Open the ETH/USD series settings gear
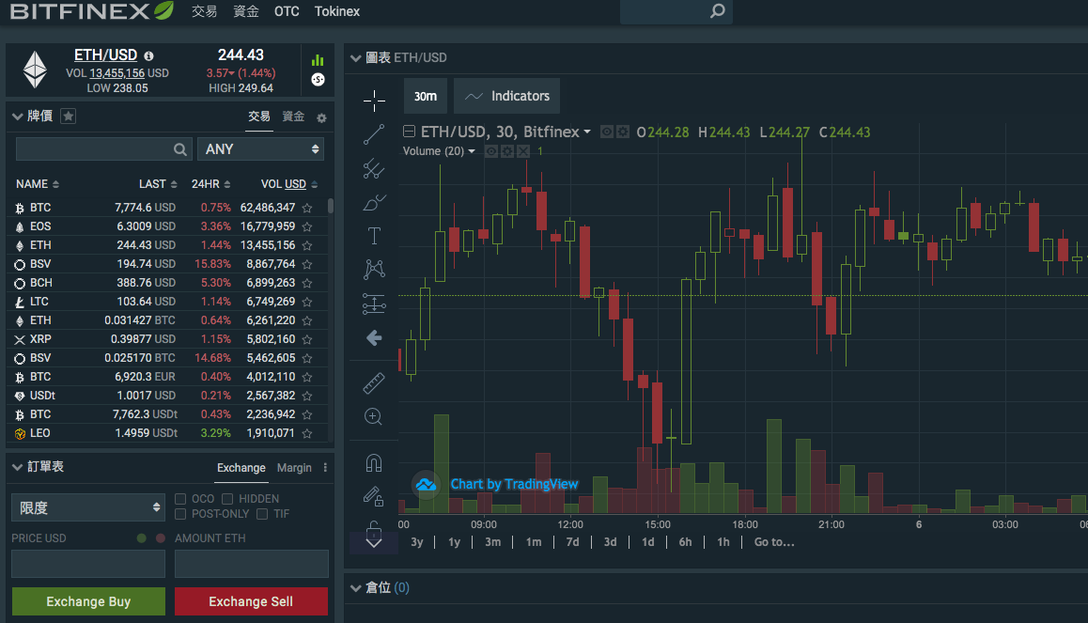 coord(623,132)
